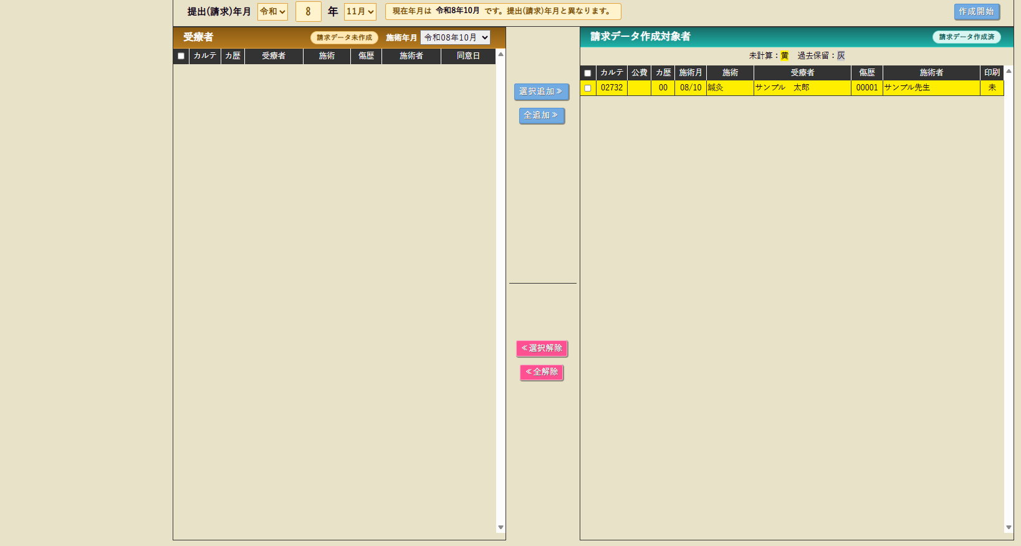Viewport: 1021px width, 546px height.
Task: Click the 受療者 column header in left table
Action: (274, 56)
